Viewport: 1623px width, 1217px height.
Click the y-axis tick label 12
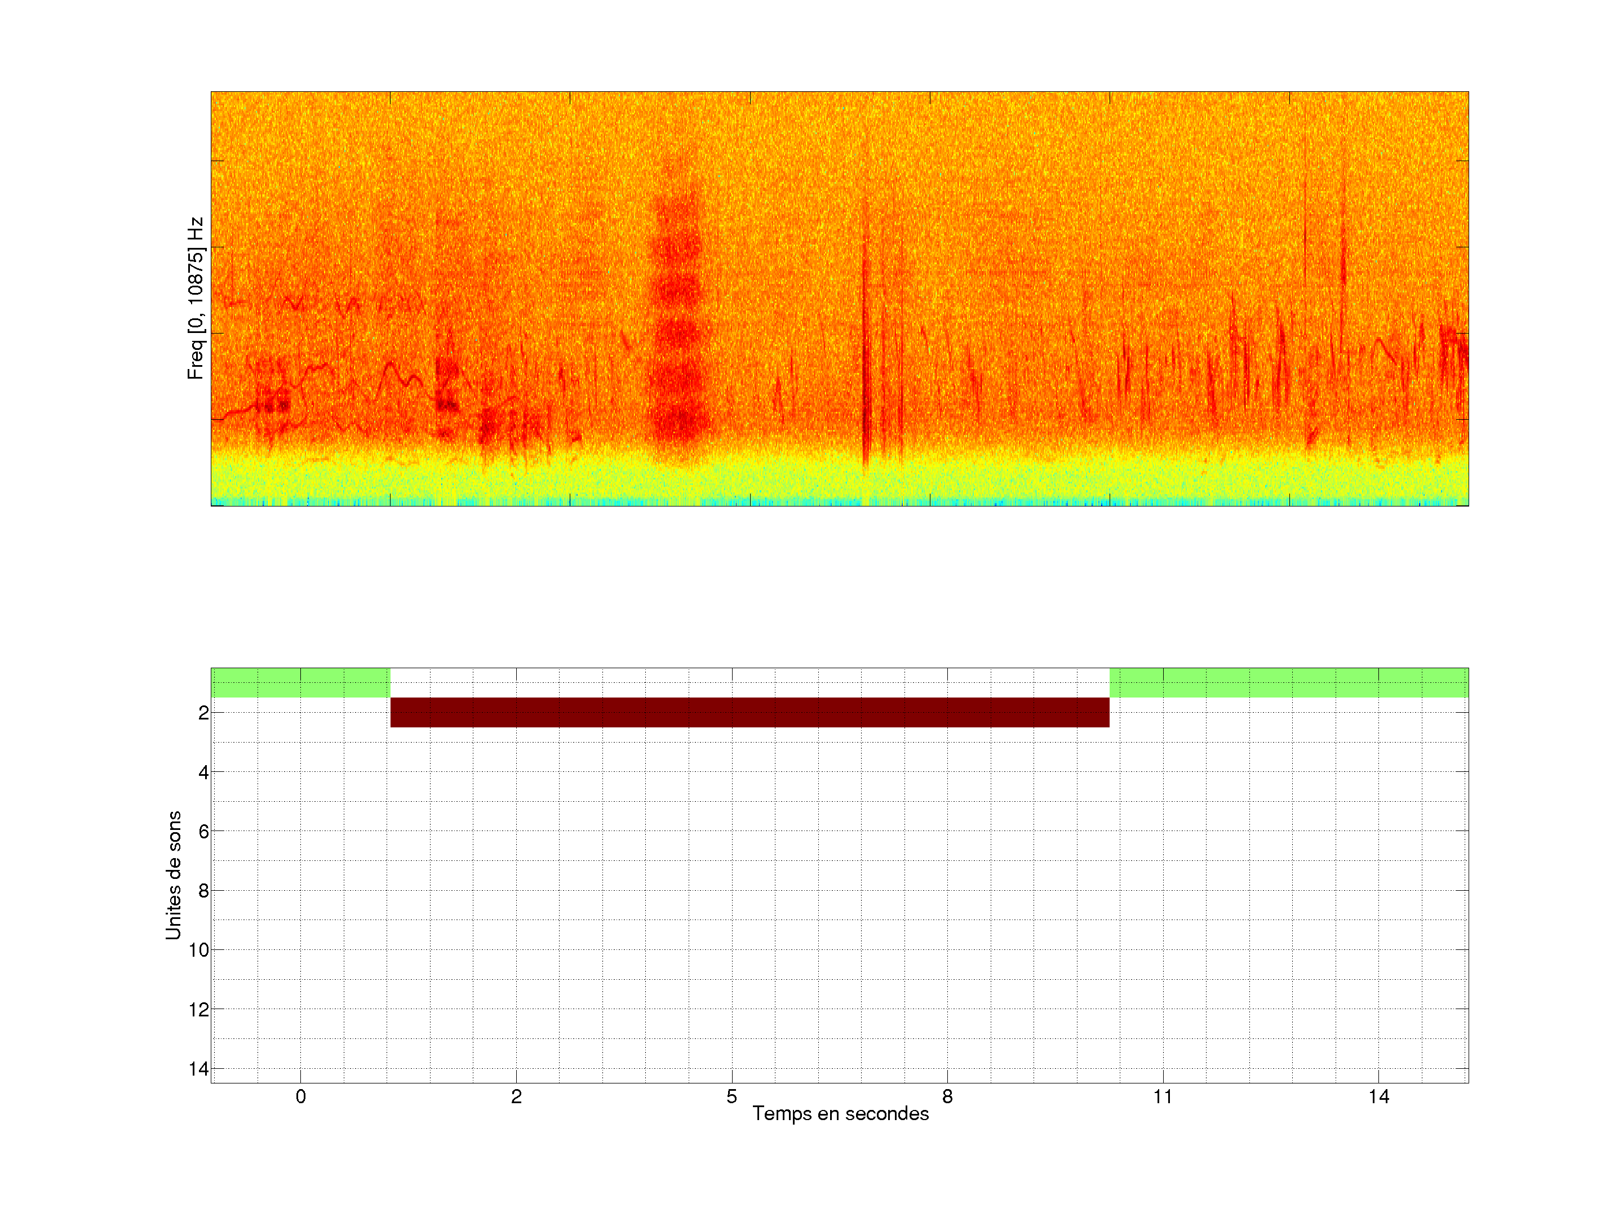(x=199, y=1010)
